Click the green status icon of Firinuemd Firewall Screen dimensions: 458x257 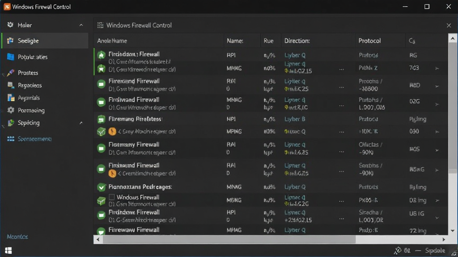[102, 169]
